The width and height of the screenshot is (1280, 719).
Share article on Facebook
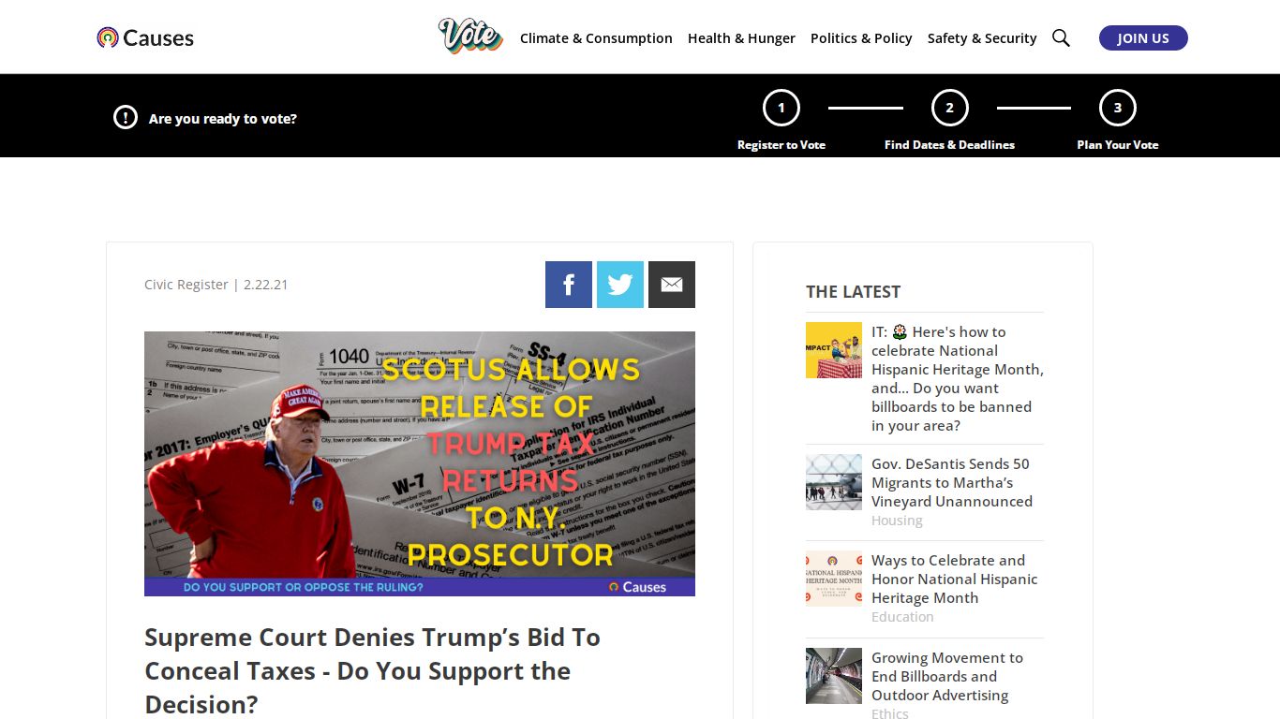click(569, 285)
